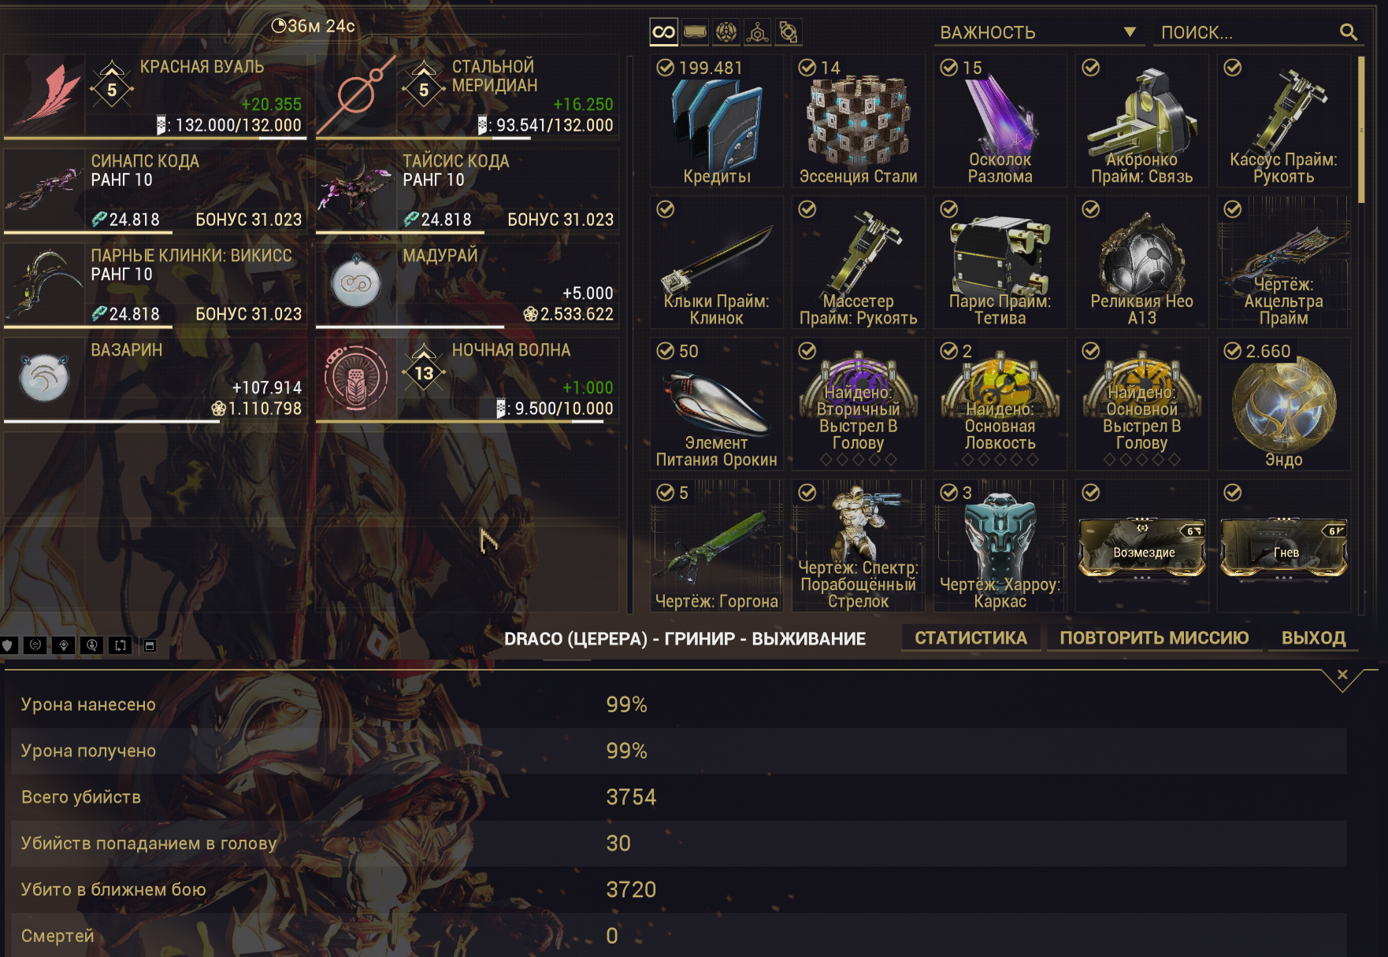Select the infinity 'all rewards' filter icon
The image size is (1388, 957).
click(x=663, y=32)
